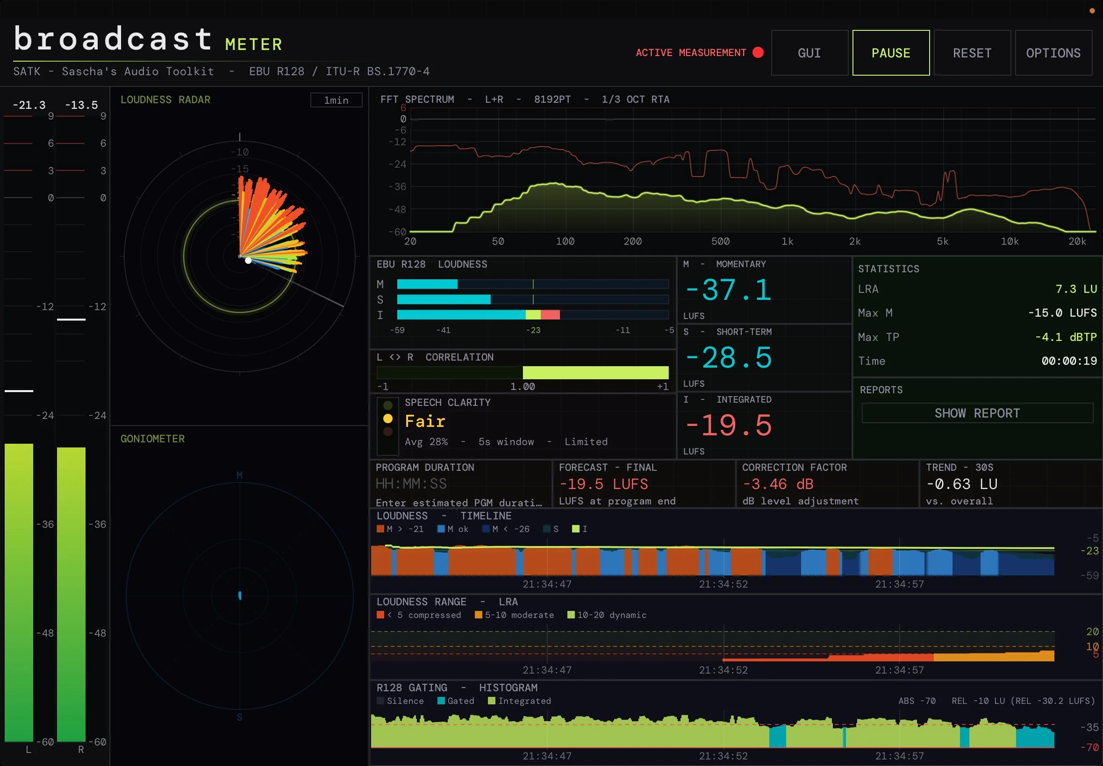Click the 'REL -10 LU' gating label

978,701
